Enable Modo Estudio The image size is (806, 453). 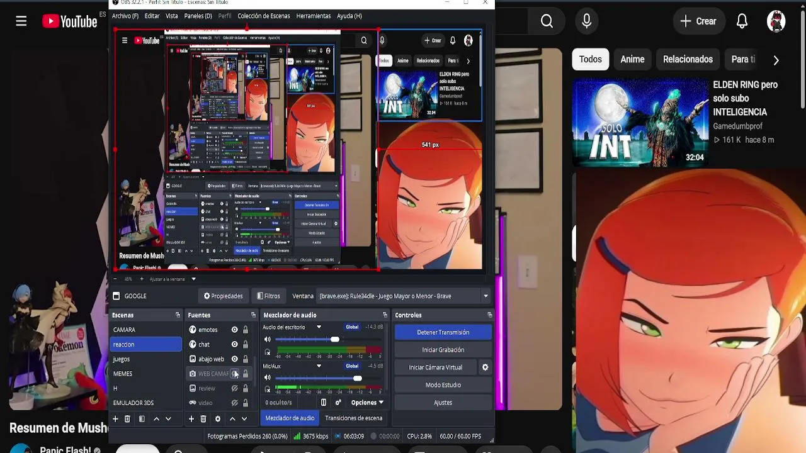click(x=443, y=385)
